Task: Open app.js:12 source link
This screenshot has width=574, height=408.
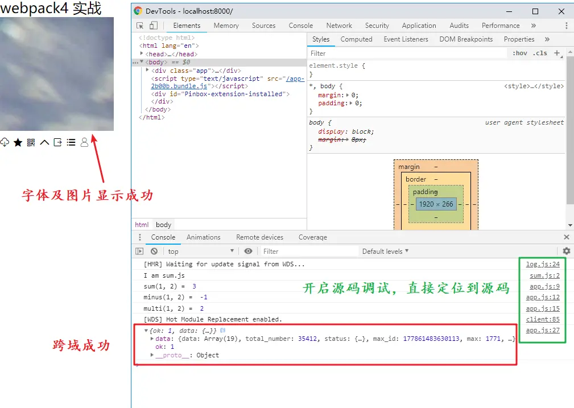Action: point(543,298)
